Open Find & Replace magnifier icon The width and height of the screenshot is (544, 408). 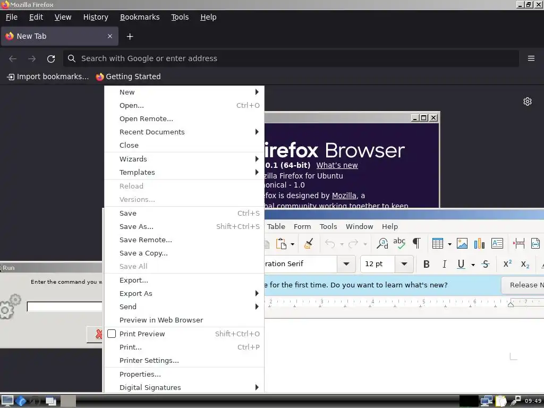point(382,243)
